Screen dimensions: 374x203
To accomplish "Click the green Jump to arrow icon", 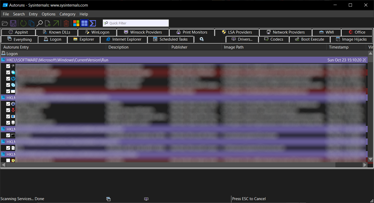I will 56,23.
